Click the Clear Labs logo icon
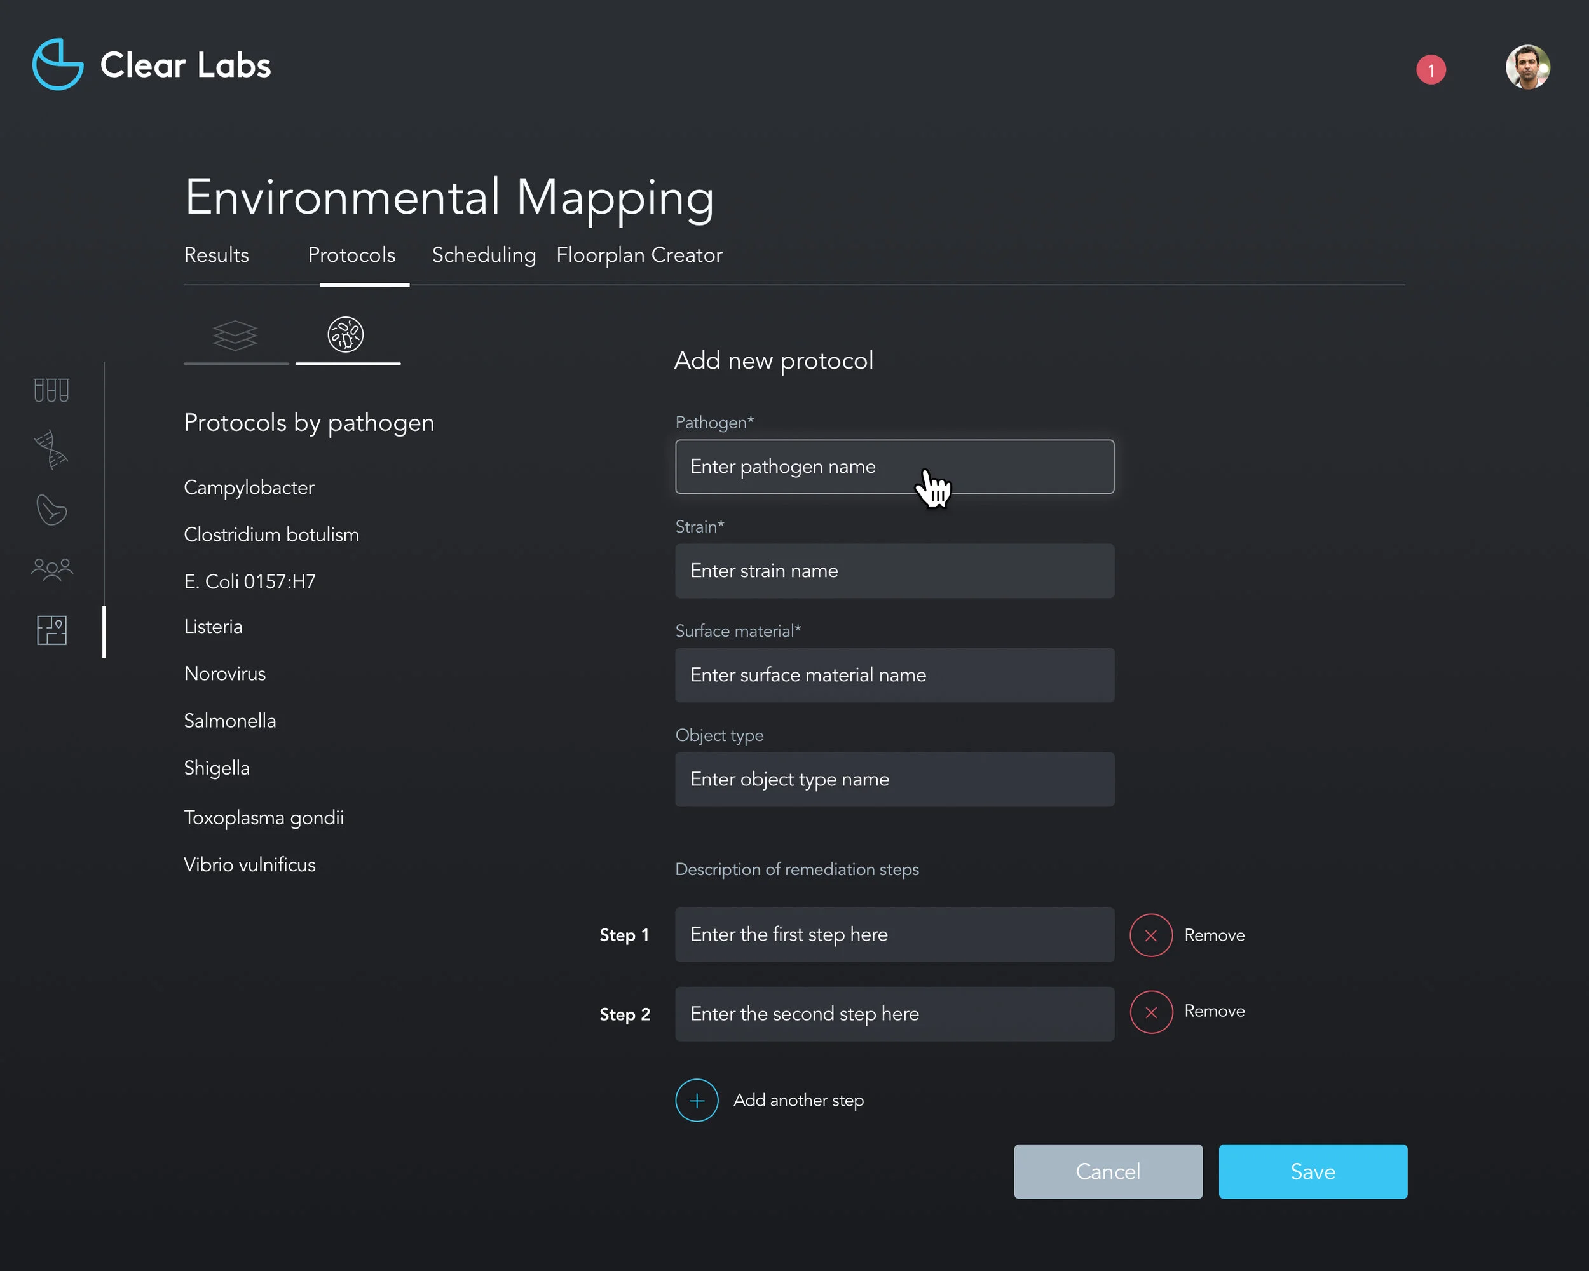1589x1271 pixels. click(x=57, y=65)
